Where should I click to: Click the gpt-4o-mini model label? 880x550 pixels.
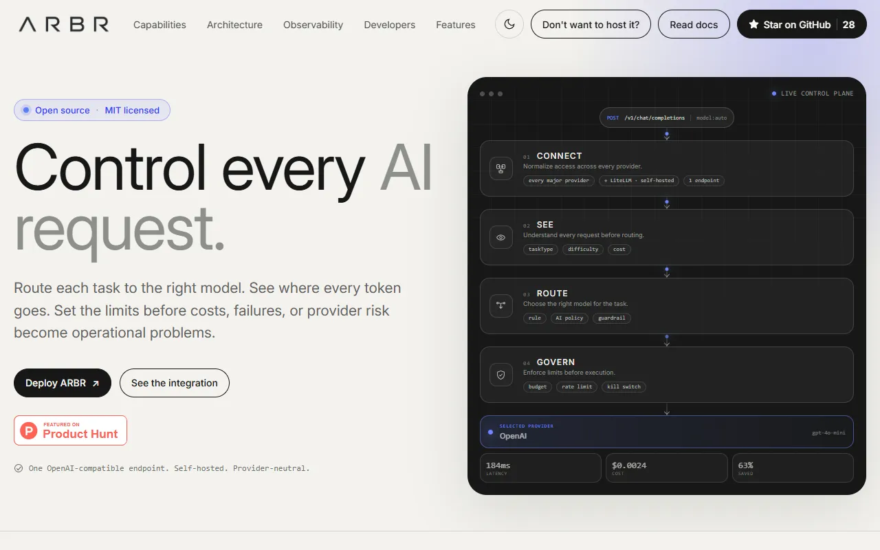[x=828, y=433]
